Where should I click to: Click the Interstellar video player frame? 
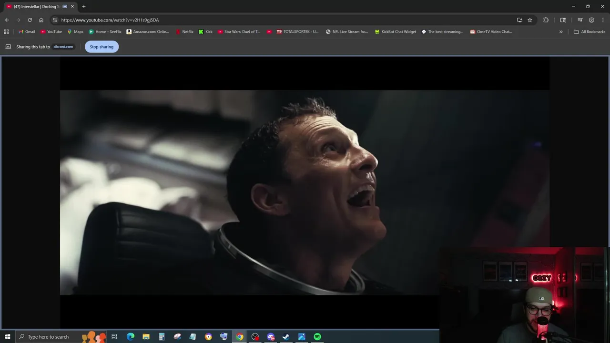(x=305, y=192)
